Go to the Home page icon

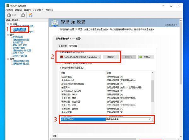(x=31, y=15)
